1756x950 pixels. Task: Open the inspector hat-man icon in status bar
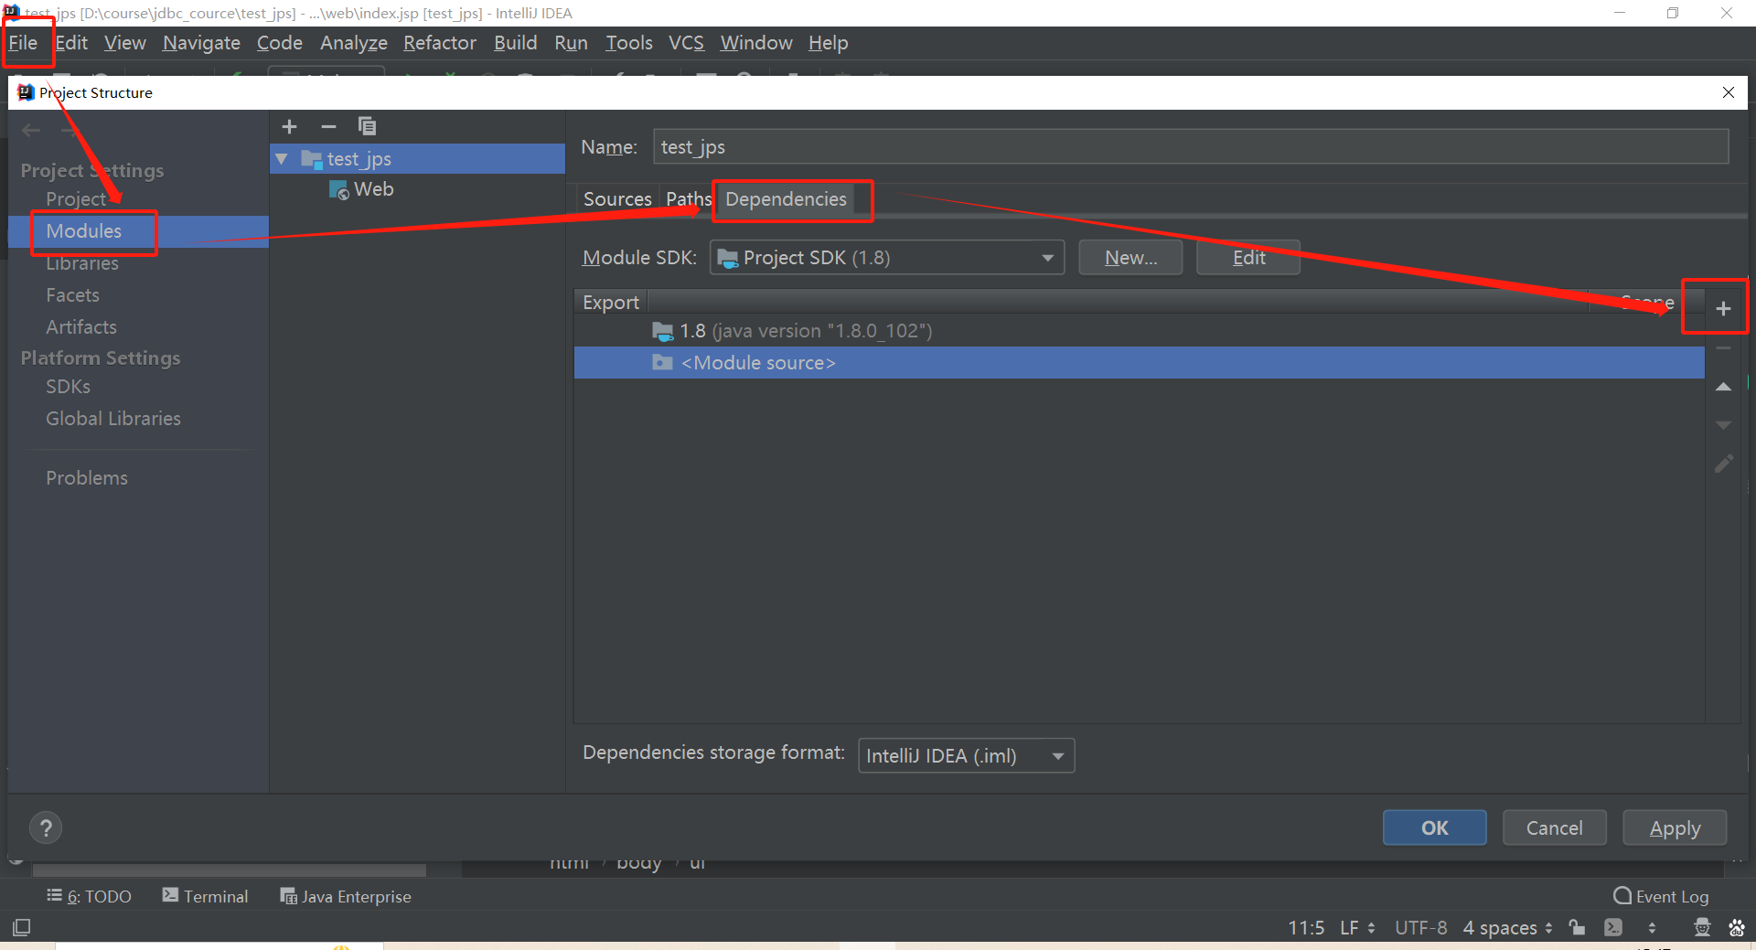pos(1702,927)
